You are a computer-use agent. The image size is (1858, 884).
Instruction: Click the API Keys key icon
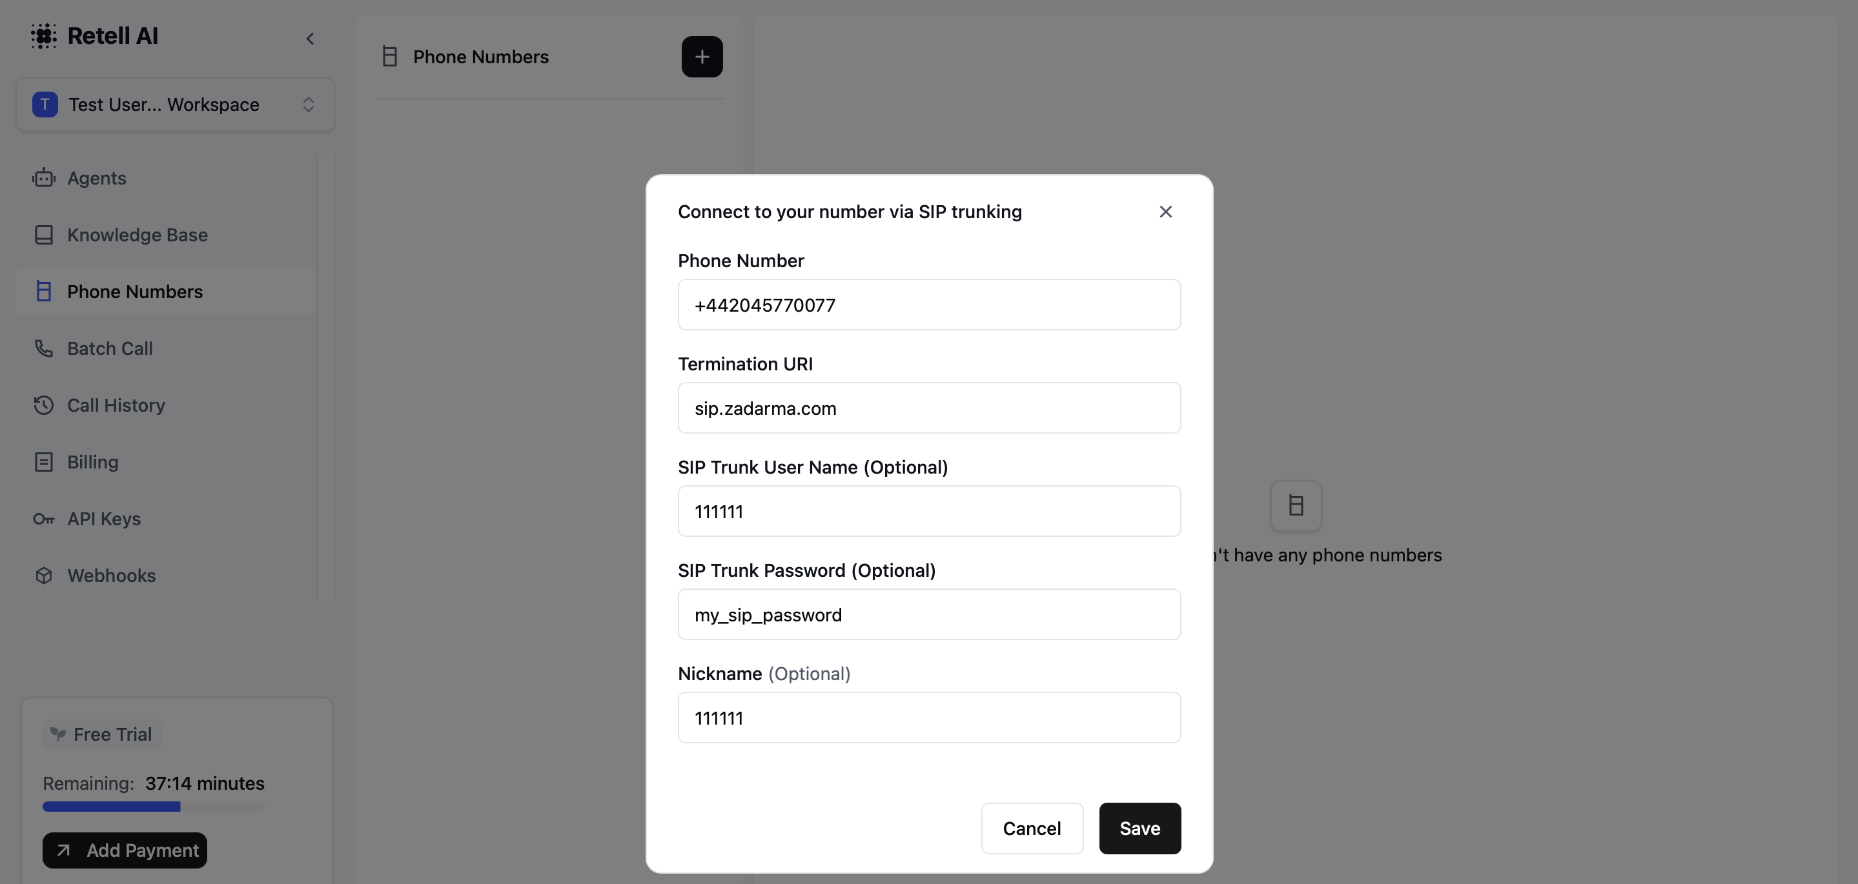(44, 519)
